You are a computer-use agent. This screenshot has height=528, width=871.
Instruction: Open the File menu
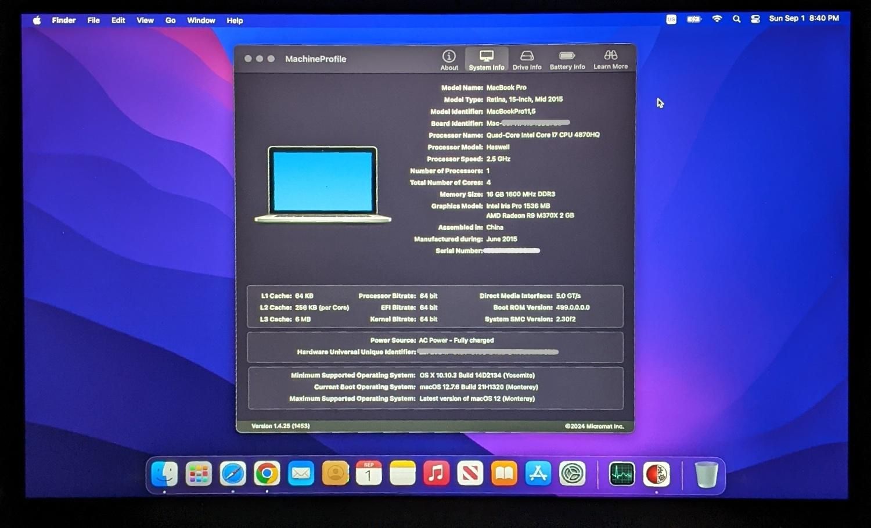click(x=93, y=20)
